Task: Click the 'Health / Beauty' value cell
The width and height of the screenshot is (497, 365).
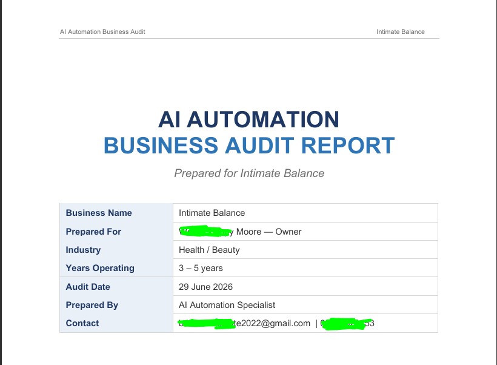Action: coord(305,250)
